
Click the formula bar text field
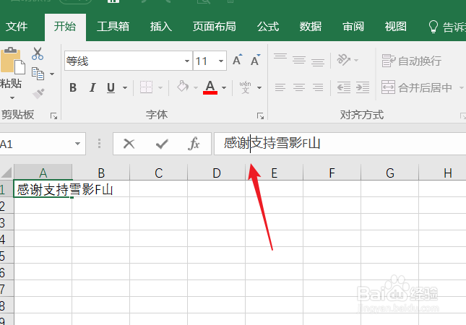point(340,144)
